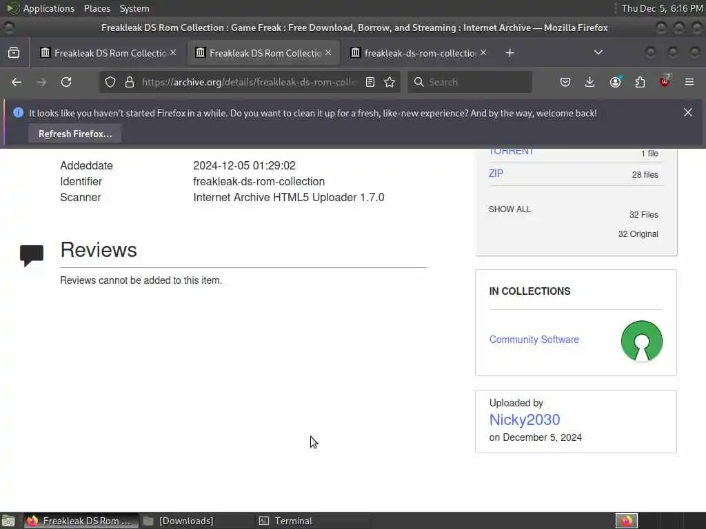
Task: Open the Save to Pocket icon
Action: [x=565, y=83]
